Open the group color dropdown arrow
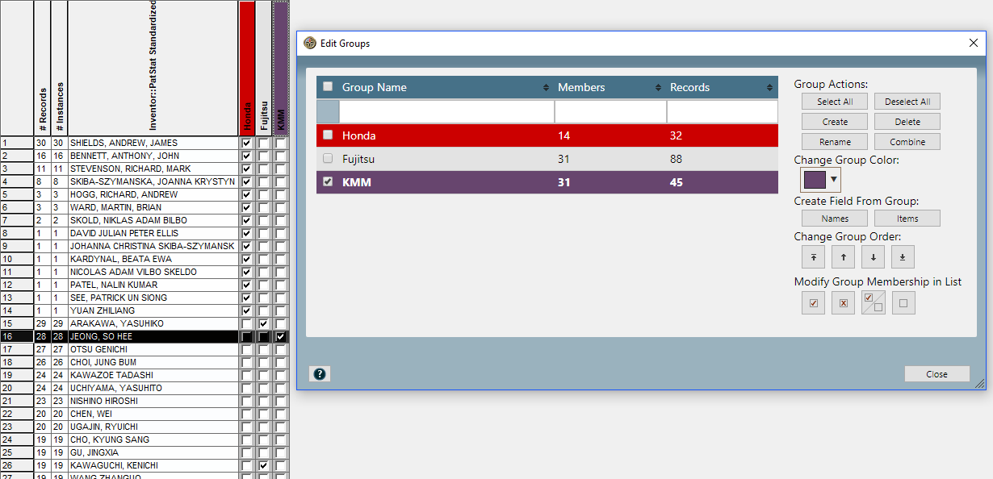993x479 pixels. [x=834, y=179]
